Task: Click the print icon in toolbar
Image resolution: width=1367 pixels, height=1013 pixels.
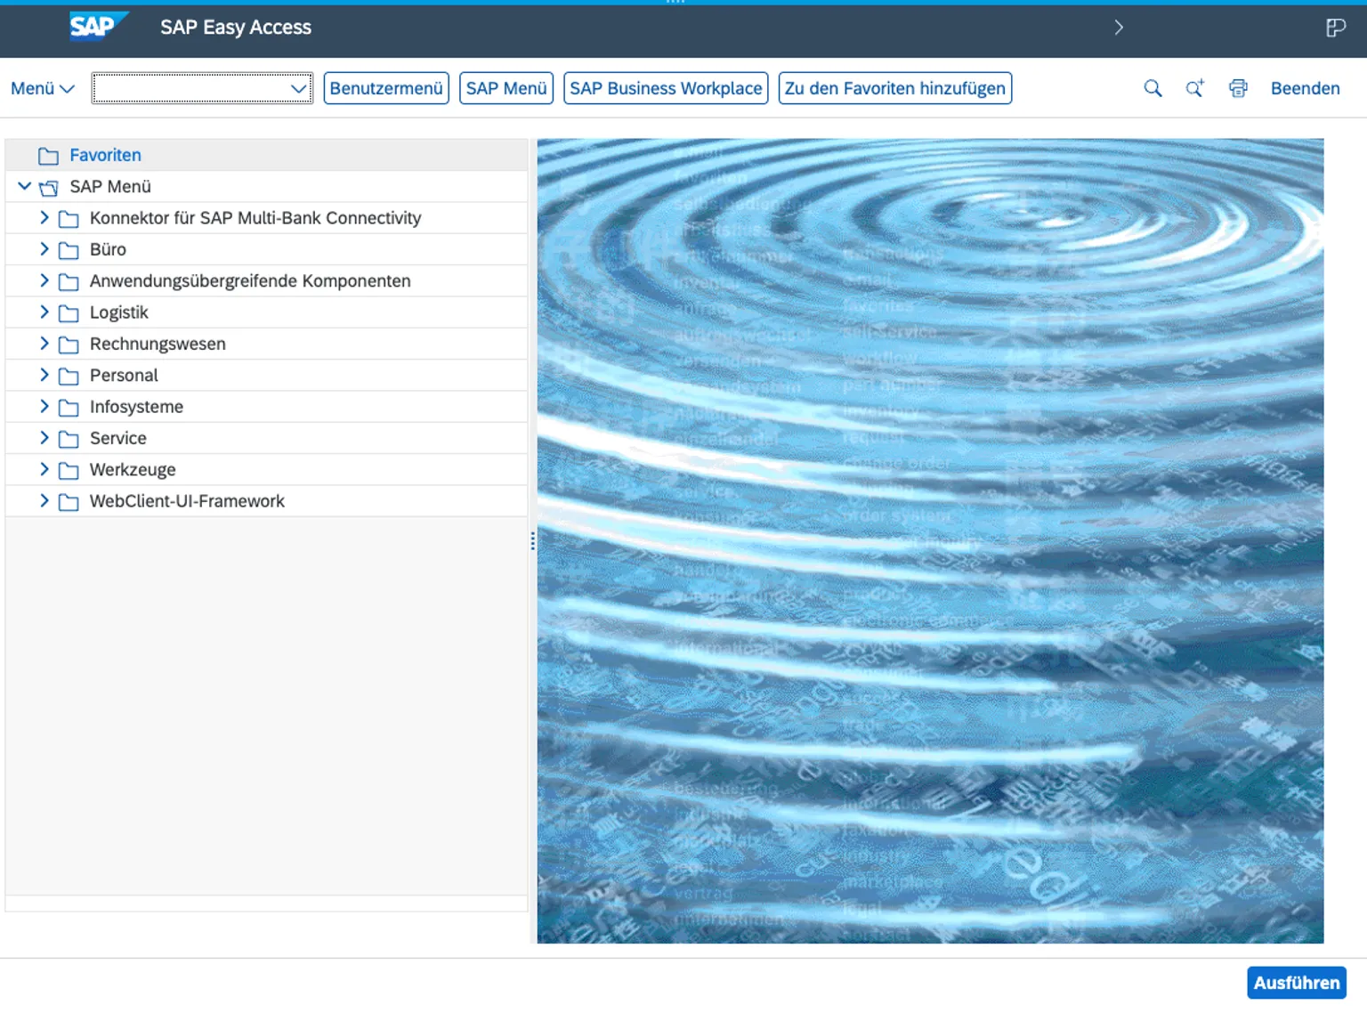Action: pos(1238,88)
